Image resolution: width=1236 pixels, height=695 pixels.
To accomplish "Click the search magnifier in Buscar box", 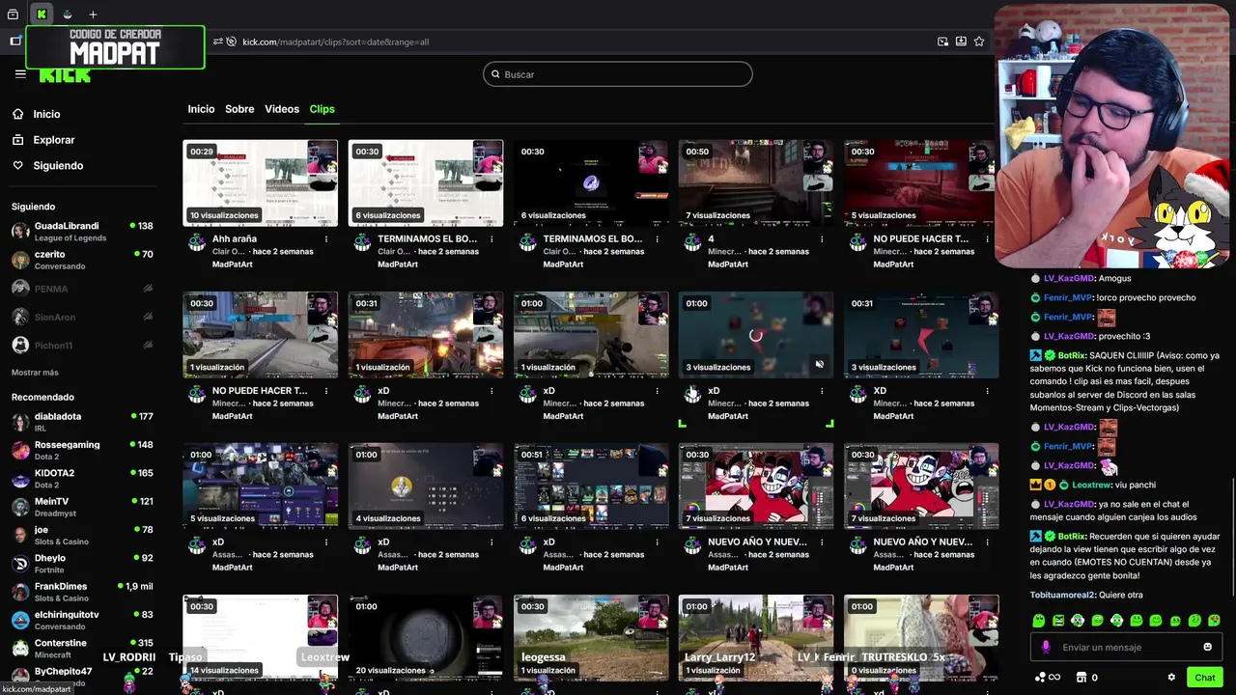I will click(496, 74).
